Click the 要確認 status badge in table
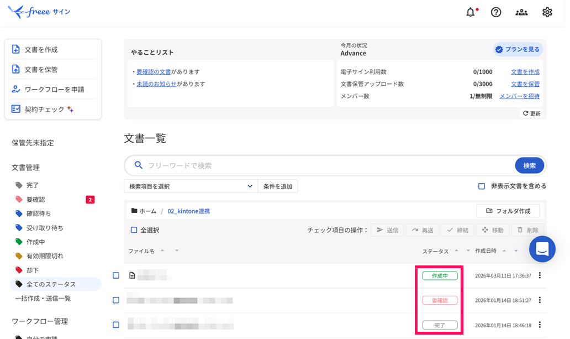The height and width of the screenshot is (339, 570). coord(440,300)
